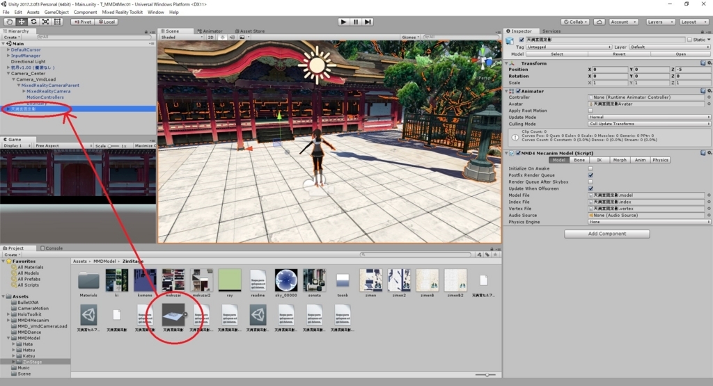Select the zimenB texture asset

pos(427,280)
